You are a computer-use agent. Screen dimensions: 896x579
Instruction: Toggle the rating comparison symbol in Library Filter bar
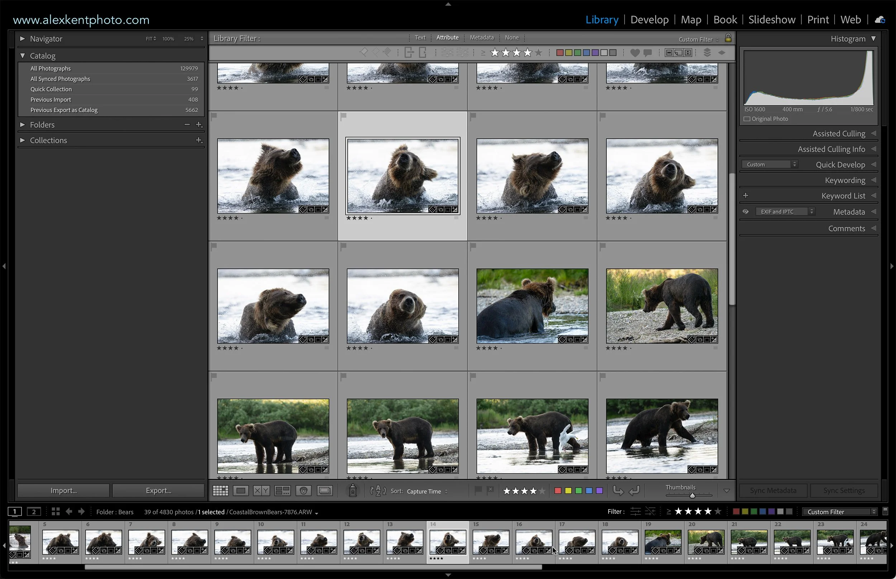click(483, 53)
